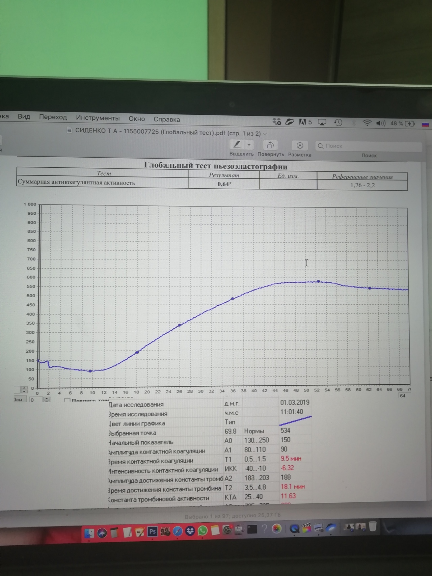
Task: Show the Разметка markup toolbar
Action: tap(300, 145)
